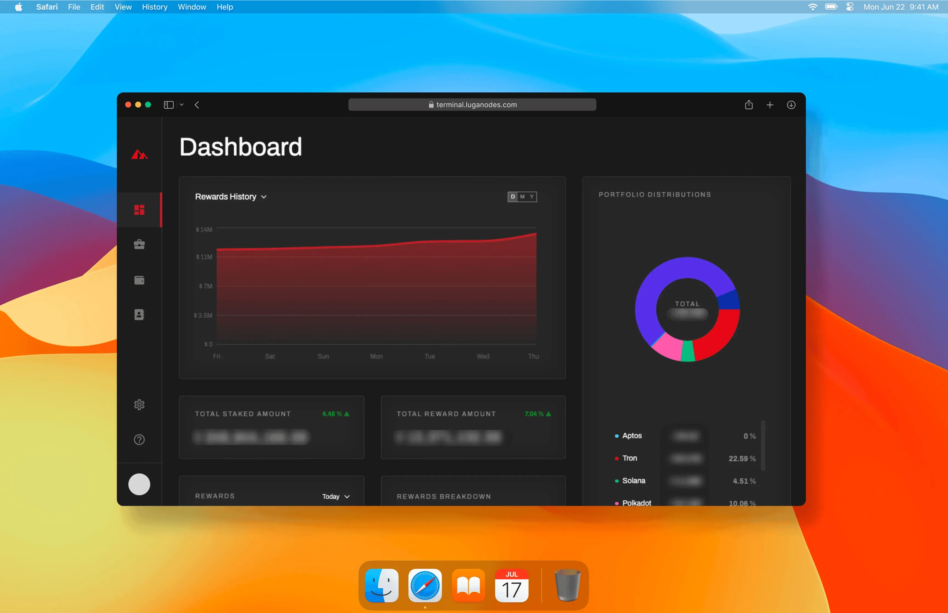
Task: Click the Total Staked Amount card
Action: pyautogui.click(x=272, y=427)
